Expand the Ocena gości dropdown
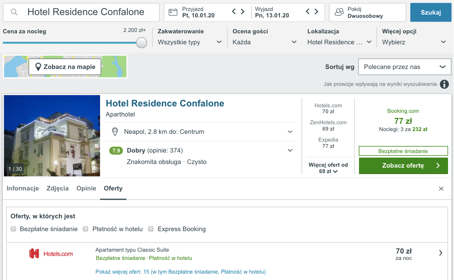This screenshot has width=454, height=280. point(264,42)
